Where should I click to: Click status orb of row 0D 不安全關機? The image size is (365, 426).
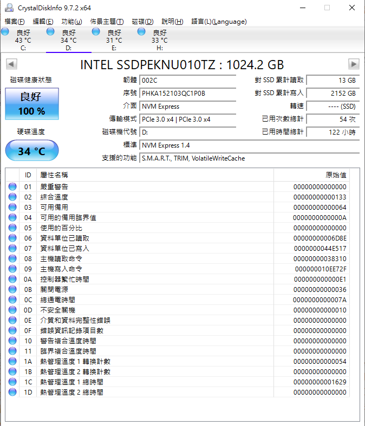pyautogui.click(x=12, y=310)
